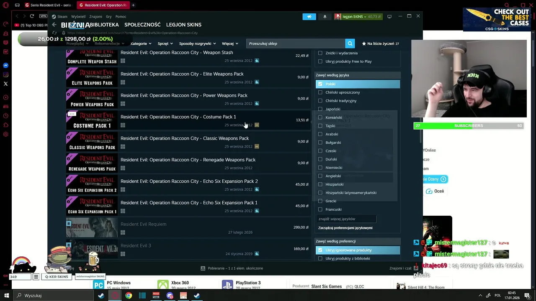Screen dimensions: 536x301
Task: Check the Niemiecki language filter
Action: point(320,168)
